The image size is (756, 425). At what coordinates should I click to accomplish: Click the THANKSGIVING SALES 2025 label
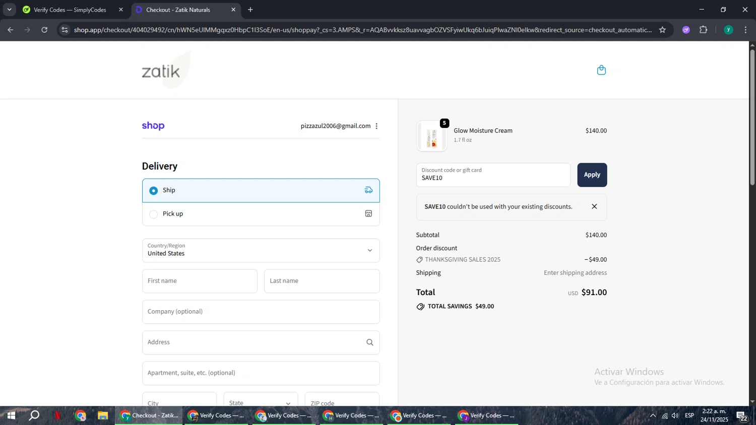[463, 260]
